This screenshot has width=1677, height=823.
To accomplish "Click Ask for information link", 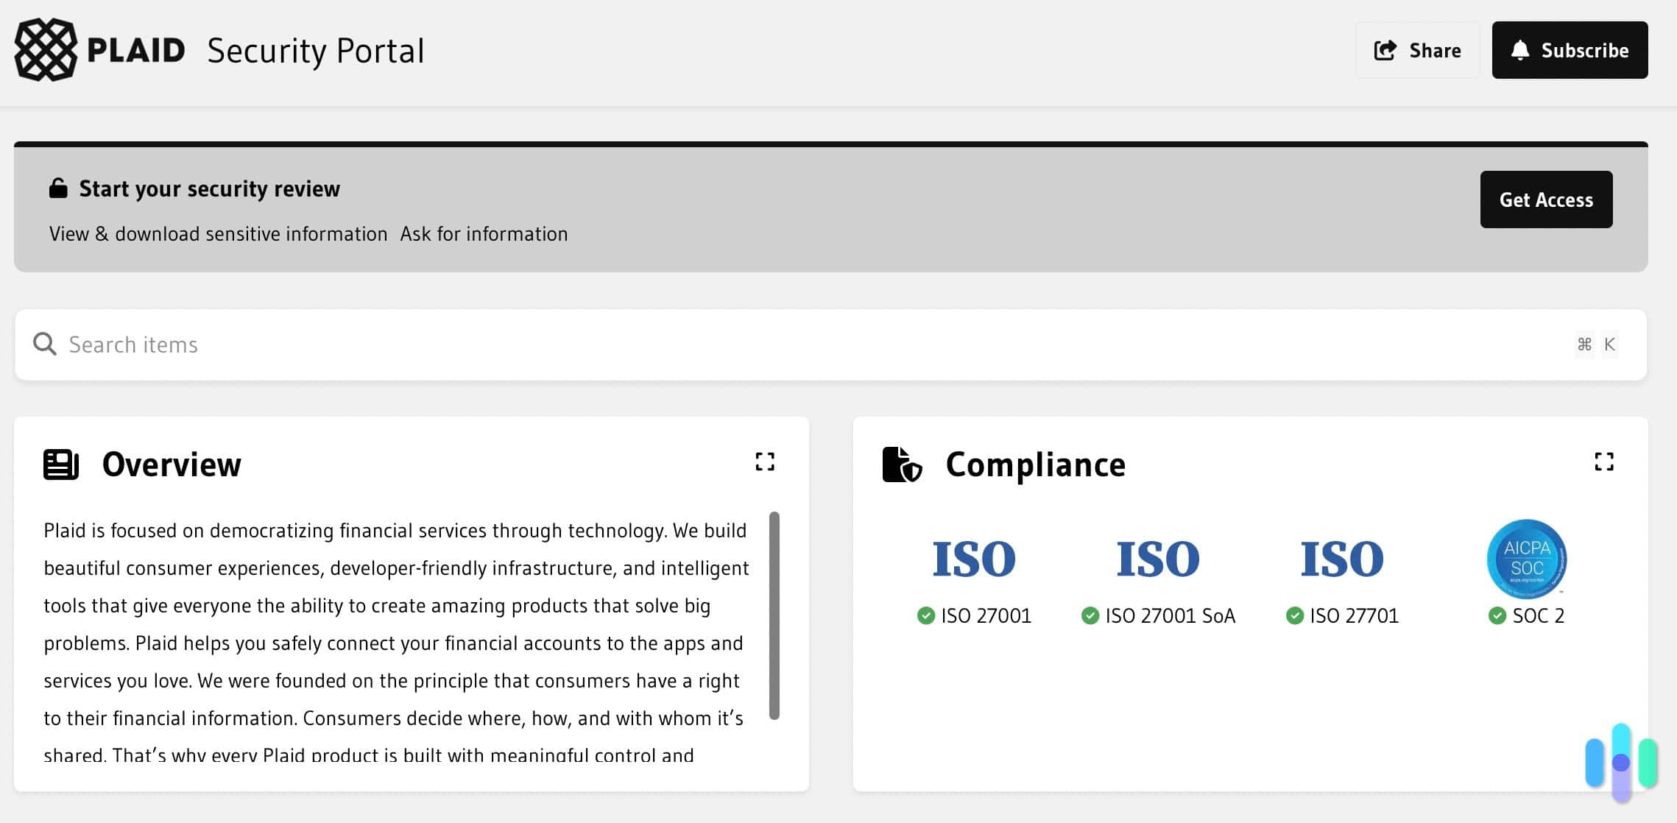I will [x=484, y=233].
